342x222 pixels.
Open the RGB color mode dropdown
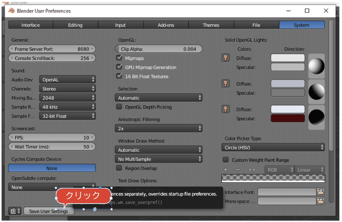(x=280, y=170)
